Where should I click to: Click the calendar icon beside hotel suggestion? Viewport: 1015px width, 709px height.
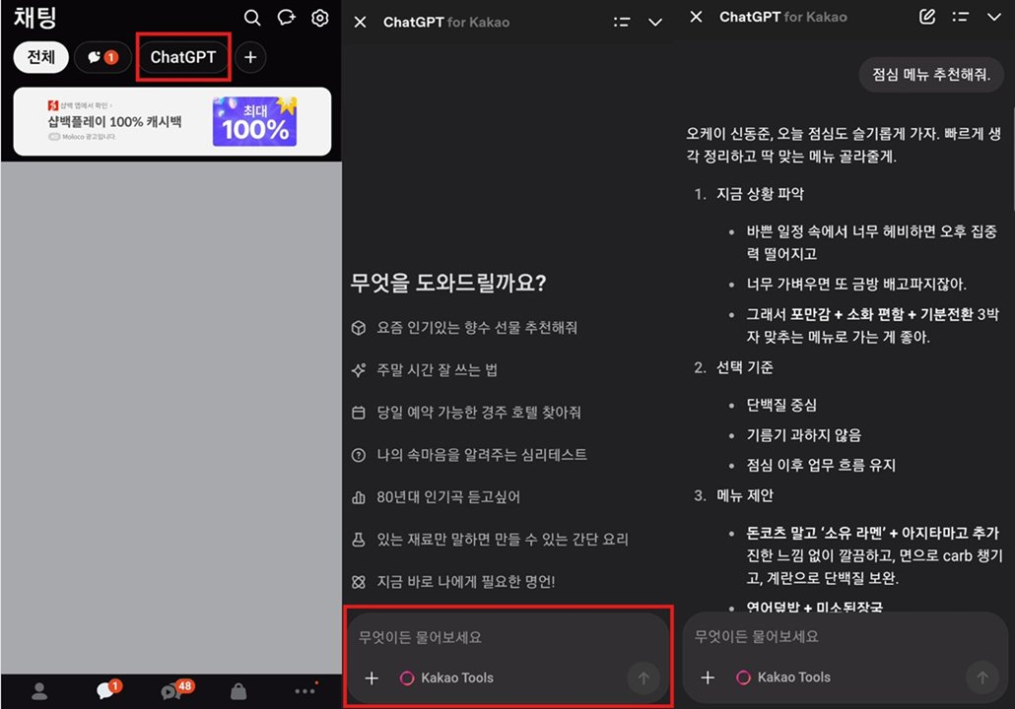pos(358,412)
